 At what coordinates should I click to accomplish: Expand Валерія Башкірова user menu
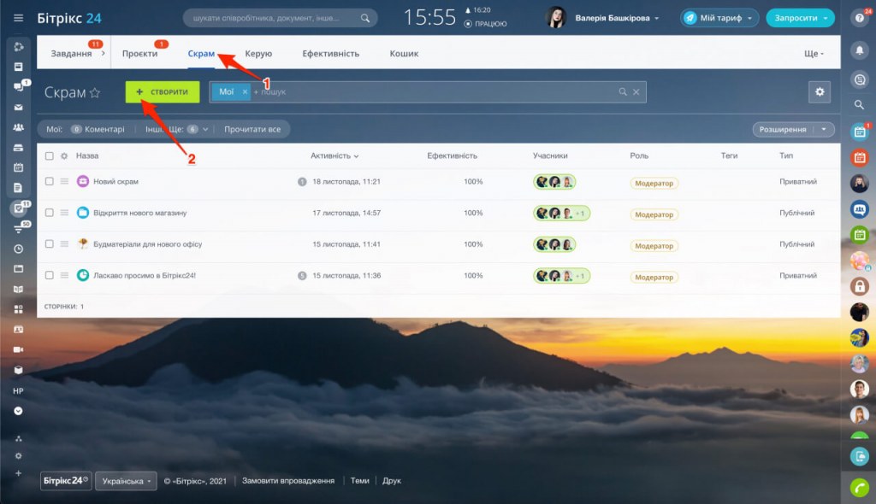pyautogui.click(x=617, y=18)
